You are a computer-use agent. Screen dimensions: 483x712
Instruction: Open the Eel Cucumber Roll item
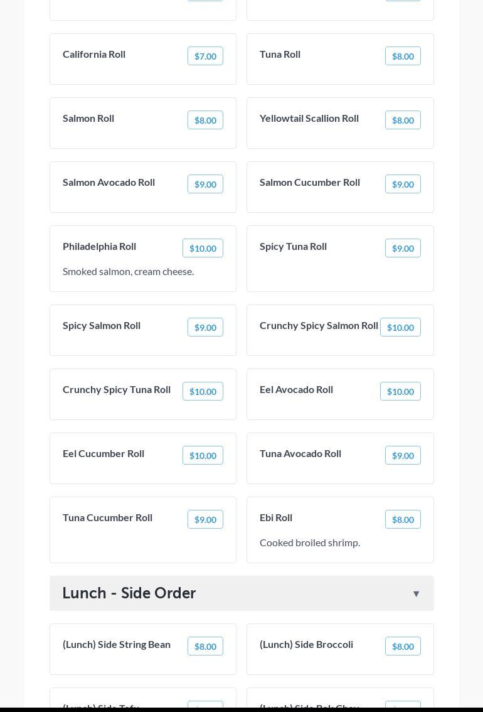[x=103, y=453]
